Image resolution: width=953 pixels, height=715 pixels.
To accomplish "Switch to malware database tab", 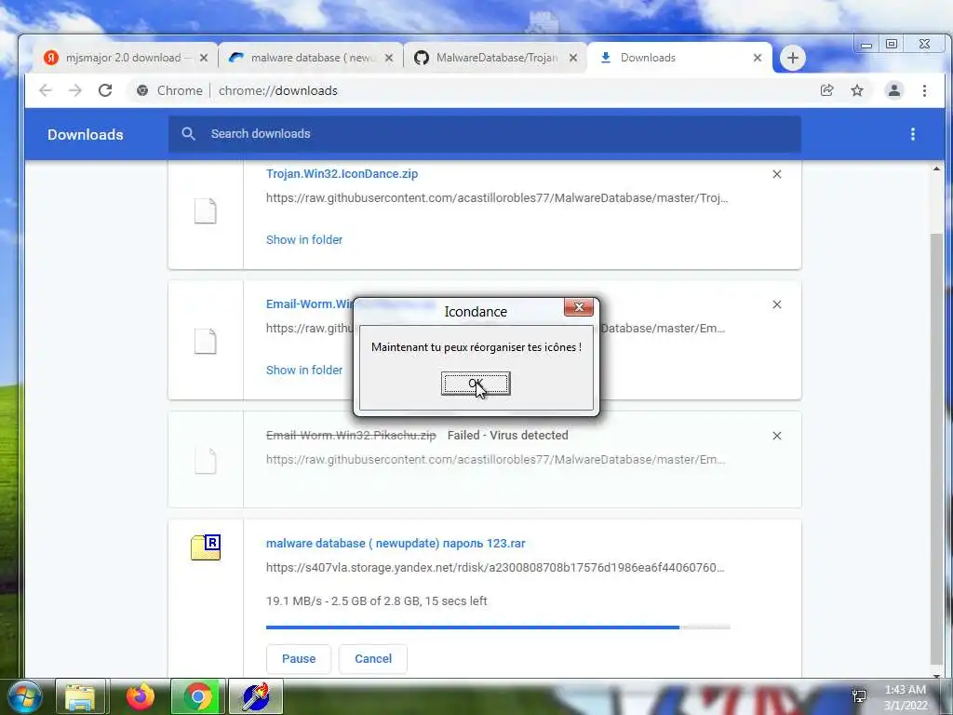I will click(313, 58).
